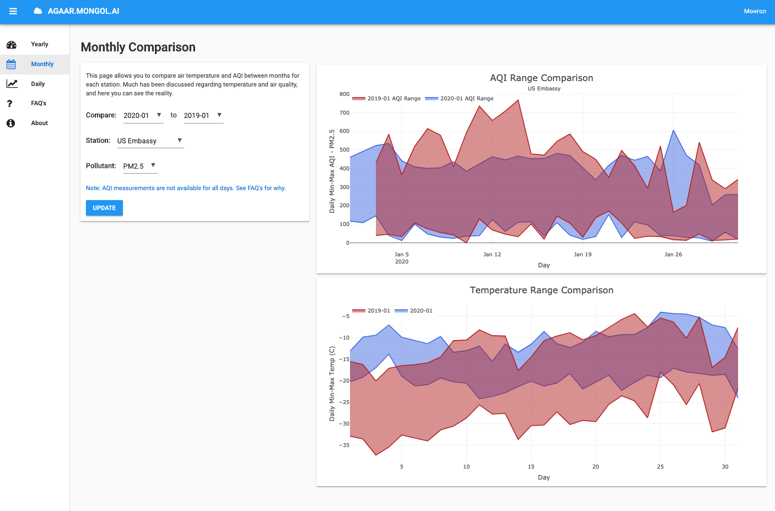This screenshot has height=511, width=775.
Task: Toggle the 2020-01 AQI Range legend entry
Action: 461,98
